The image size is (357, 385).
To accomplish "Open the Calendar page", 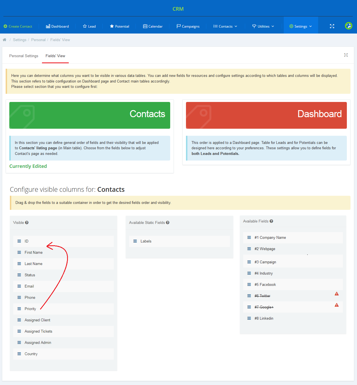I will pyautogui.click(x=153, y=26).
